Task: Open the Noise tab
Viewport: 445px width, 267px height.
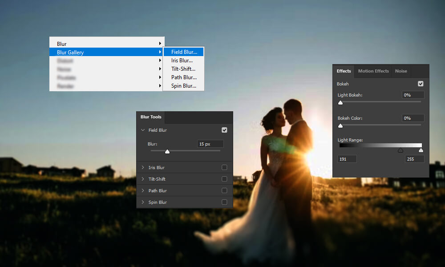Action: pyautogui.click(x=400, y=71)
